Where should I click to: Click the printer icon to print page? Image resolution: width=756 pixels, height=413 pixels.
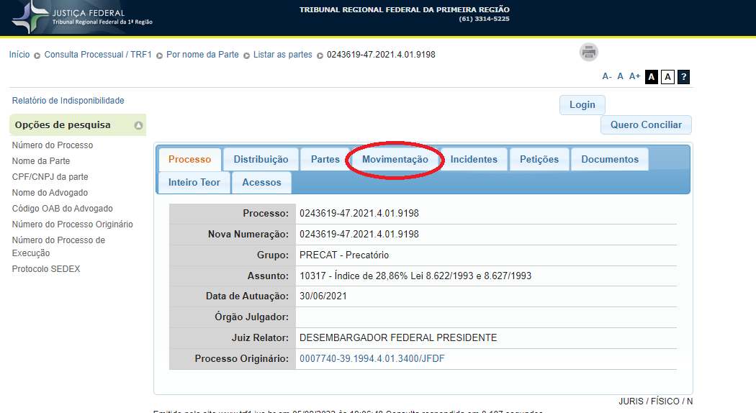589,53
